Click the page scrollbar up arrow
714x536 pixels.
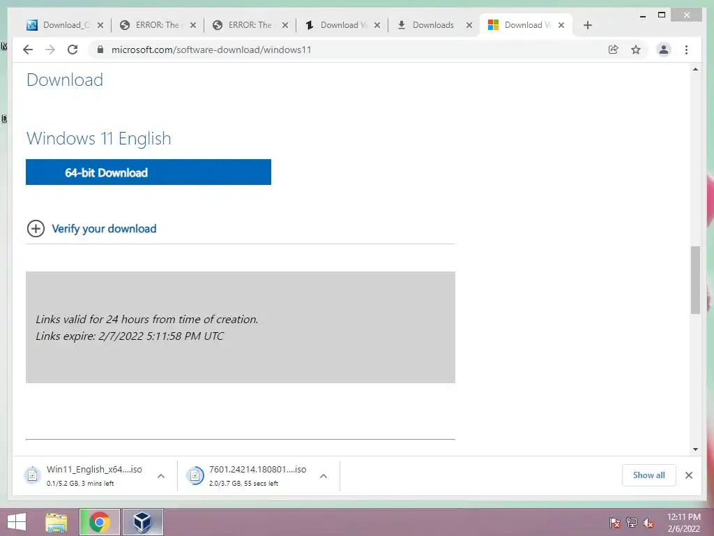click(695, 69)
